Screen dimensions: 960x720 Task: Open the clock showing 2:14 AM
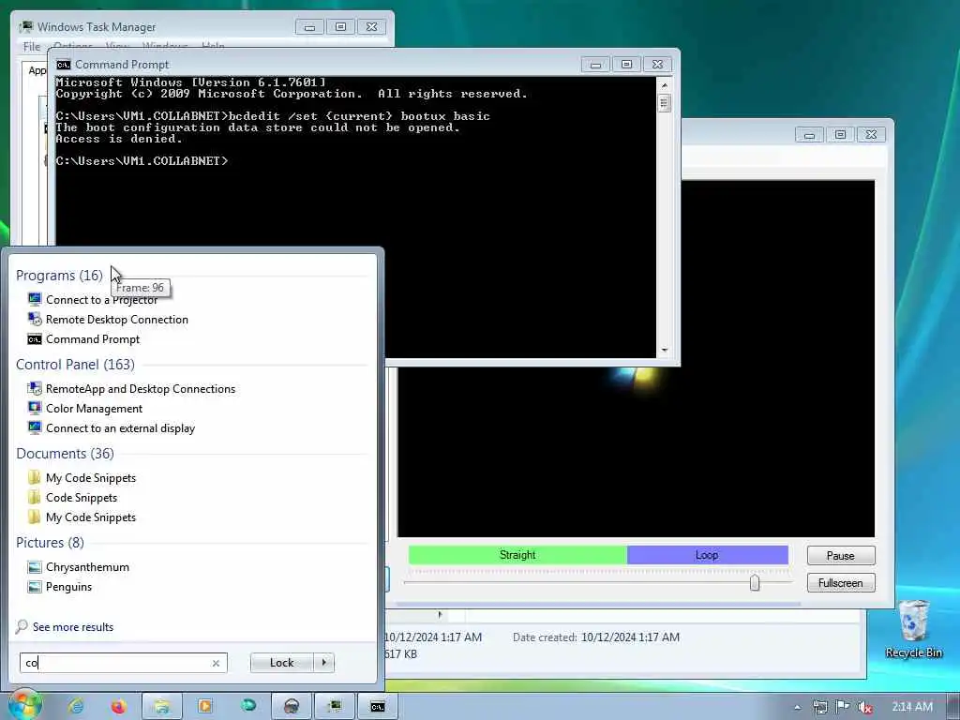(911, 707)
